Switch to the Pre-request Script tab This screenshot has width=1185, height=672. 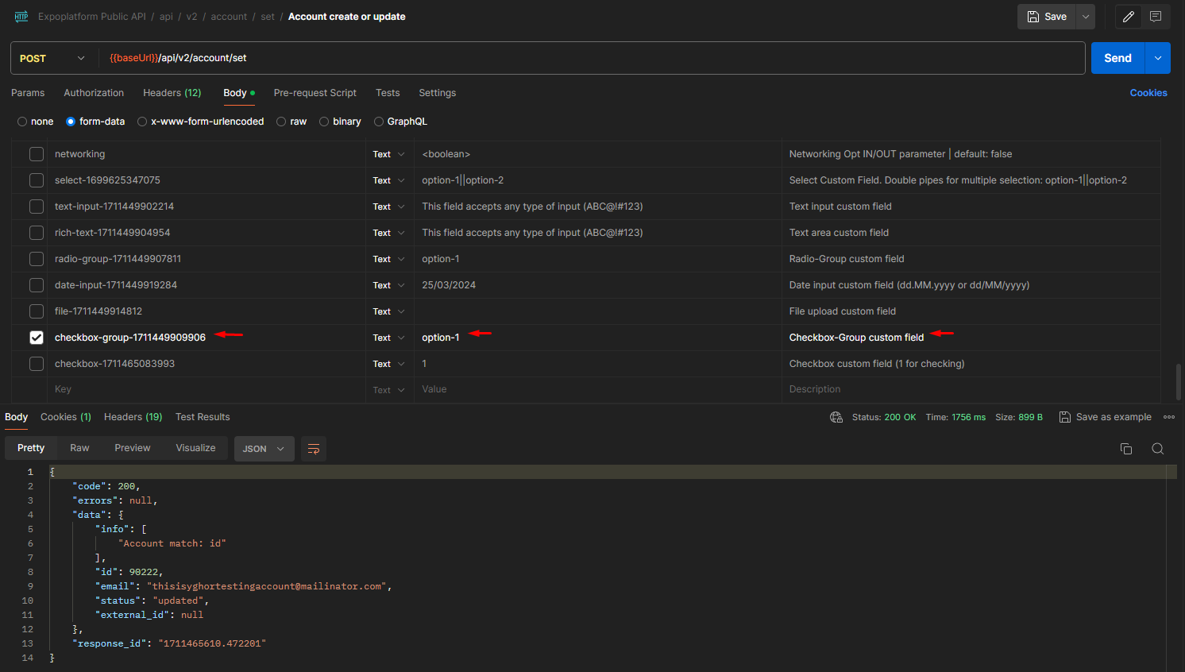click(x=315, y=93)
